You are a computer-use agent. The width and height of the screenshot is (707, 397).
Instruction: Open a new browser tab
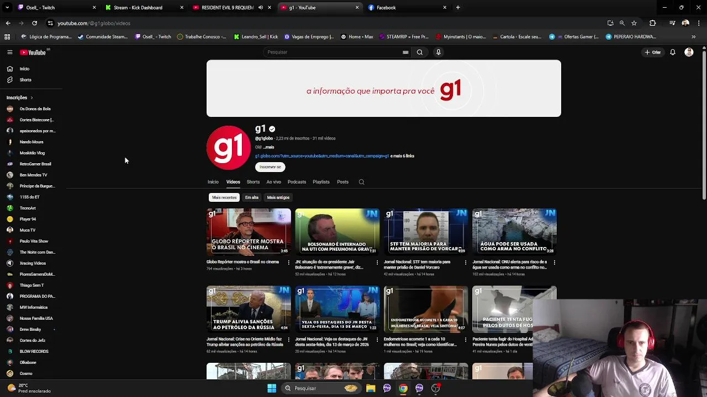(x=458, y=8)
